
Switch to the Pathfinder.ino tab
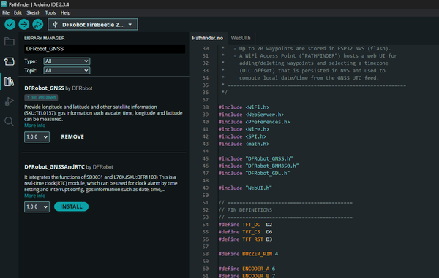(208, 38)
